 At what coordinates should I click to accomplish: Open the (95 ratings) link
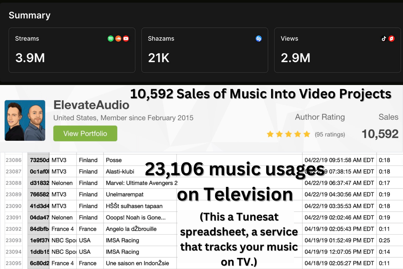pos(330,134)
